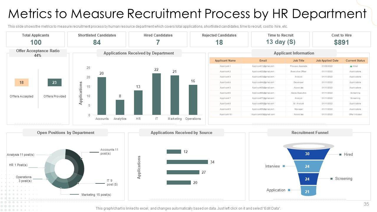Click the source bar with value 27
The width and height of the screenshot is (377, 212).
pyautogui.click(x=183, y=172)
